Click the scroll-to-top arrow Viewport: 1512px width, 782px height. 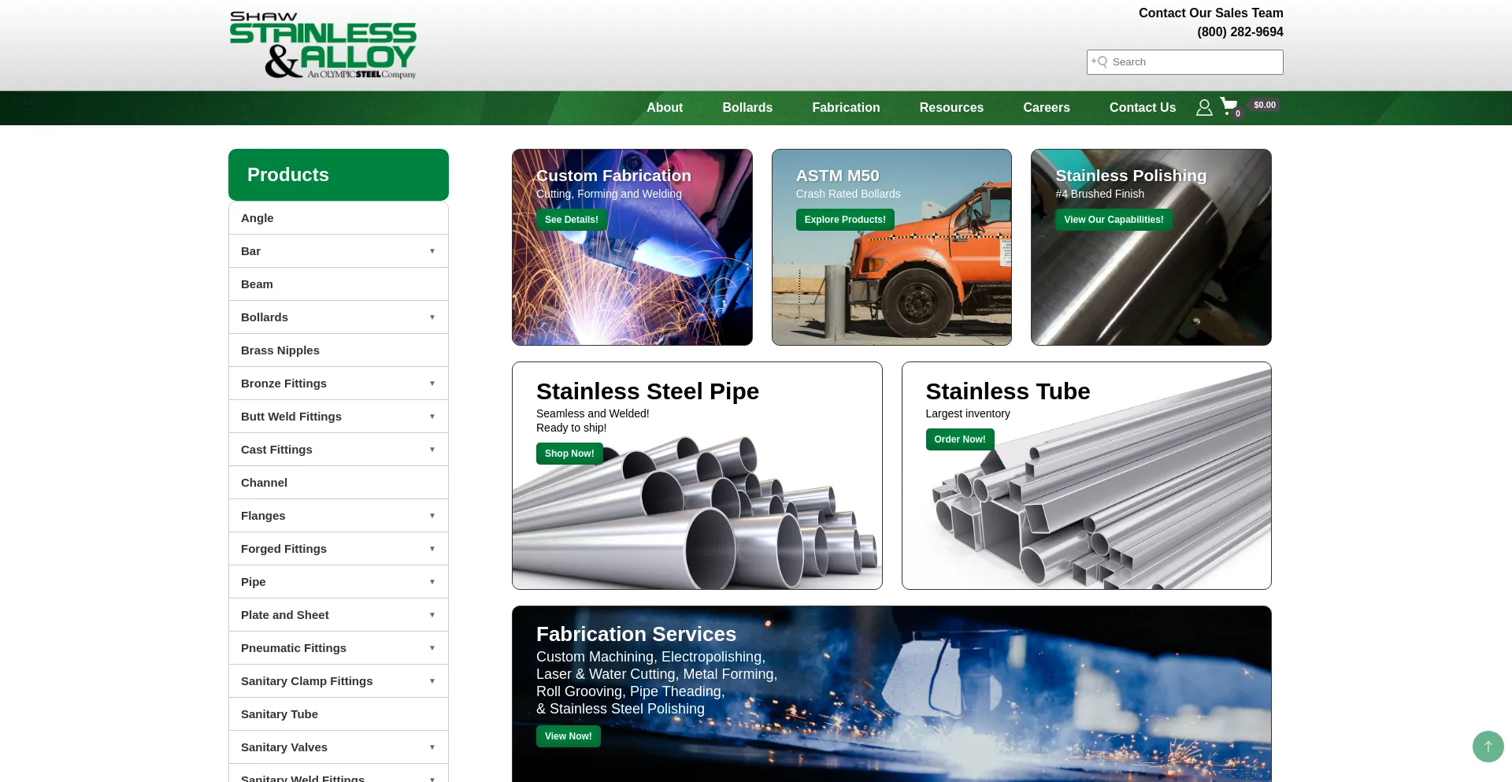[x=1488, y=746]
